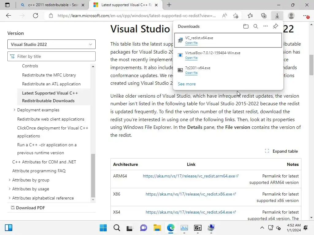
Task: Click See more in Downloads panel
Action: [187, 84]
